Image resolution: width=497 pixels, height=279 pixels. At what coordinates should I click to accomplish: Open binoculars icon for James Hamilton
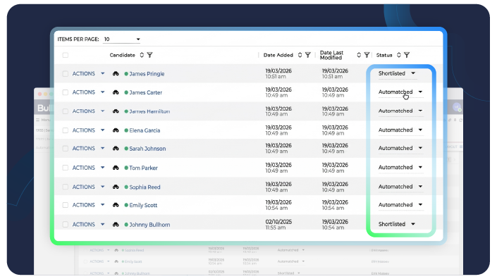point(116,111)
